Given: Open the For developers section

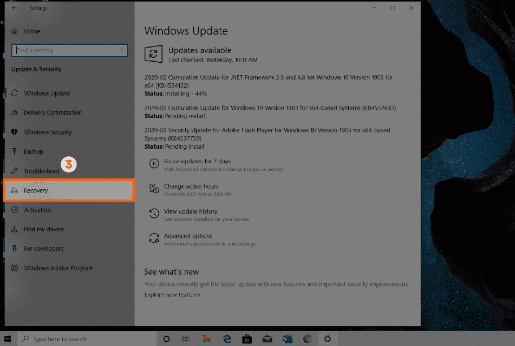Looking at the screenshot, I should (70, 249).
